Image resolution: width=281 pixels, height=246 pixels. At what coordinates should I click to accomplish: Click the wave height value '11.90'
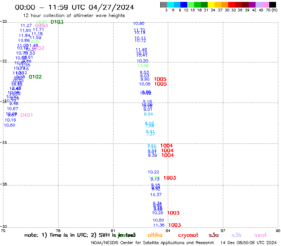coord(25,31)
